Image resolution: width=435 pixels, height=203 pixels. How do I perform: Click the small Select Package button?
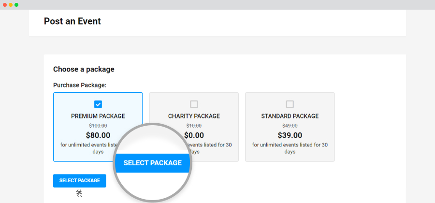pyautogui.click(x=80, y=181)
